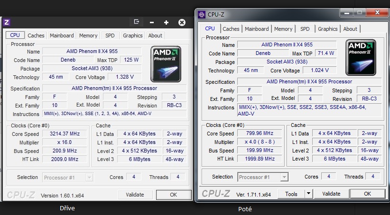
Task: Click Multiplier value x 16.0
Action: point(65,142)
